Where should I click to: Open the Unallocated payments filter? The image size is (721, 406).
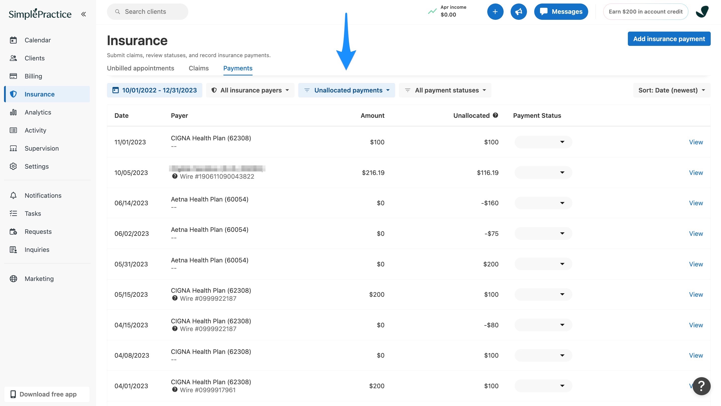point(346,90)
